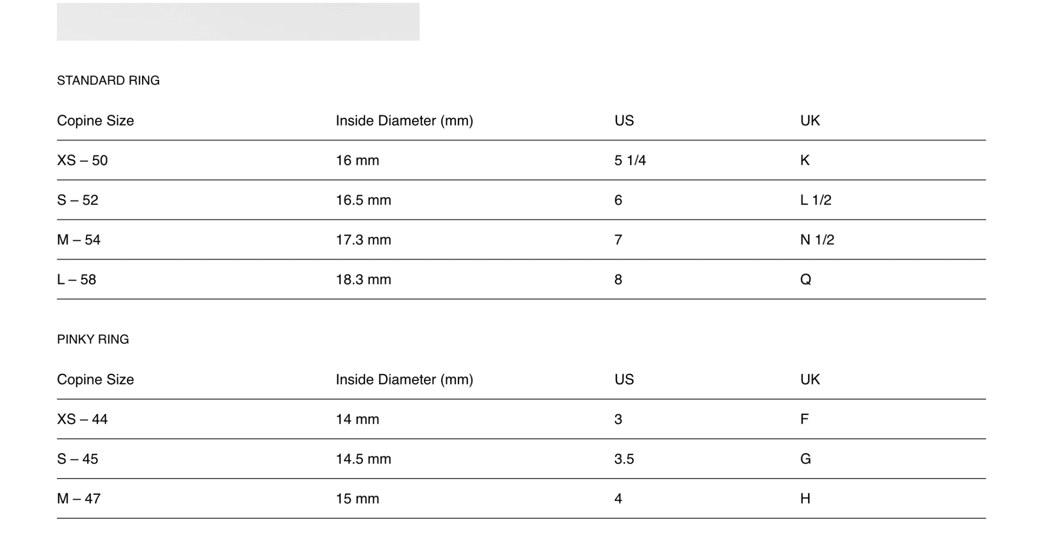Select the S – 45 pinky size

pyautogui.click(x=77, y=459)
